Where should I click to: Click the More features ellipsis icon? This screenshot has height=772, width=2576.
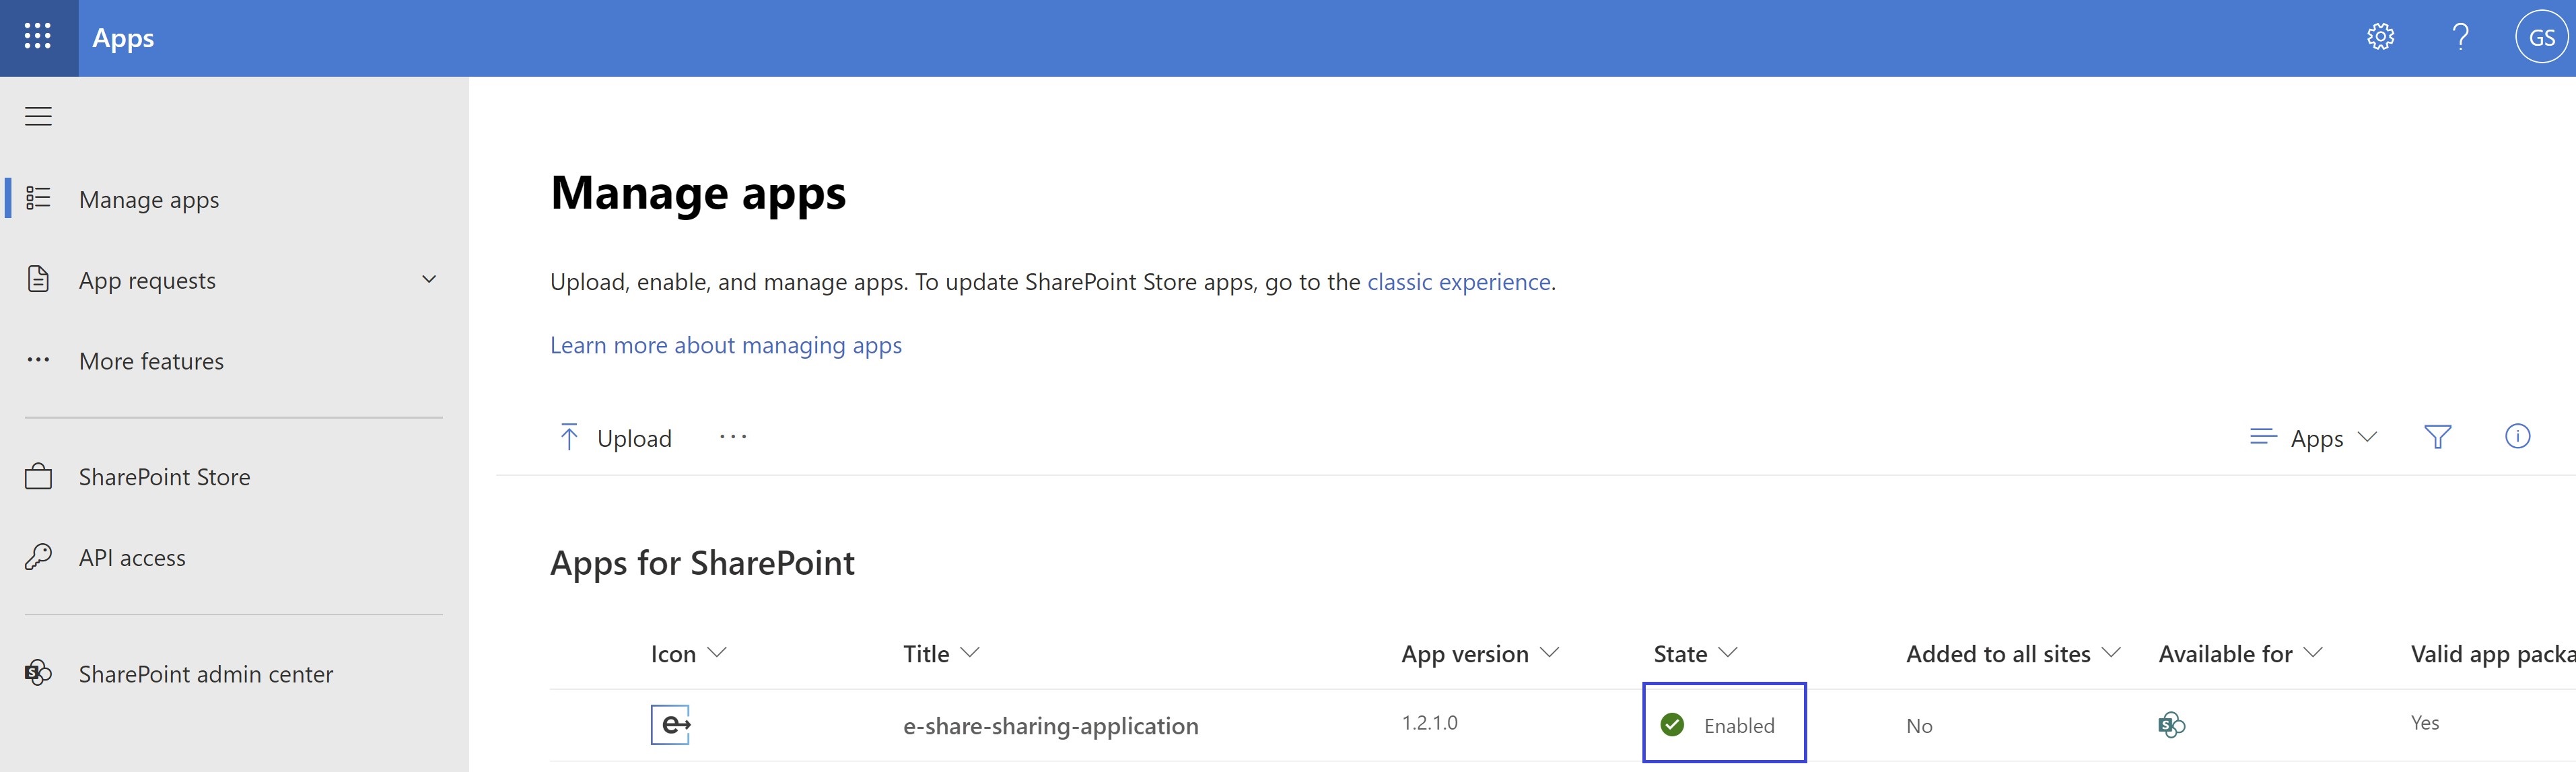[x=38, y=360]
